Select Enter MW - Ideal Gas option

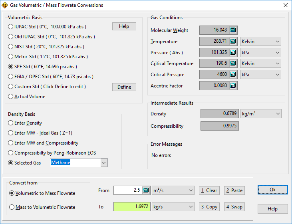click(x=40, y=133)
